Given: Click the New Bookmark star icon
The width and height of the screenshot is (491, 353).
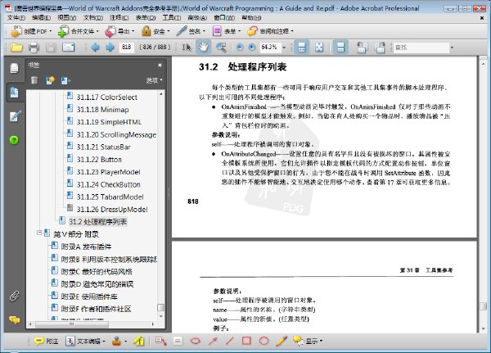Looking at the screenshot, I should pos(50,80).
